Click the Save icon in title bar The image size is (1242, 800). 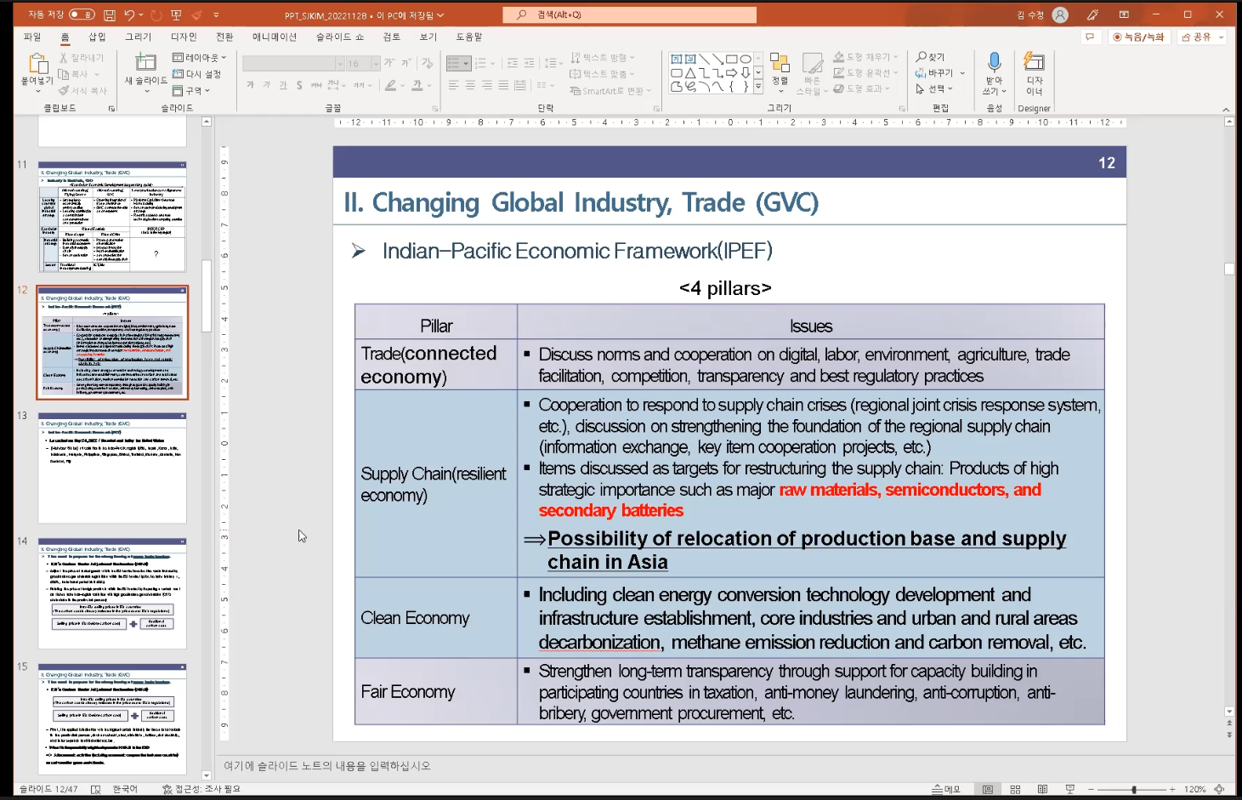click(x=109, y=15)
